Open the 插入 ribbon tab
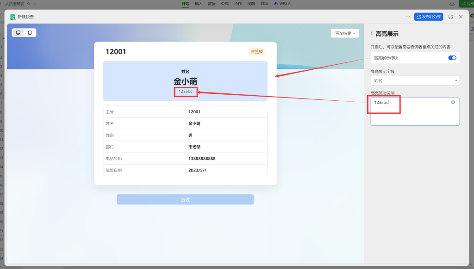 199,3
